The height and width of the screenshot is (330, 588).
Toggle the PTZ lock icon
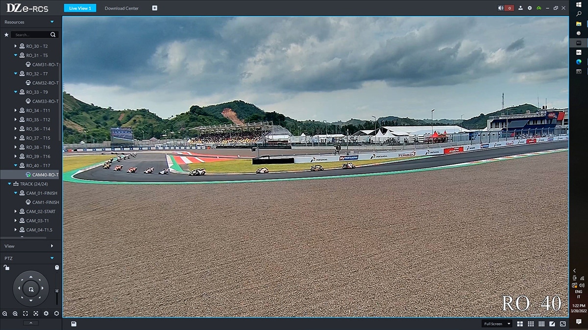click(x=6, y=267)
